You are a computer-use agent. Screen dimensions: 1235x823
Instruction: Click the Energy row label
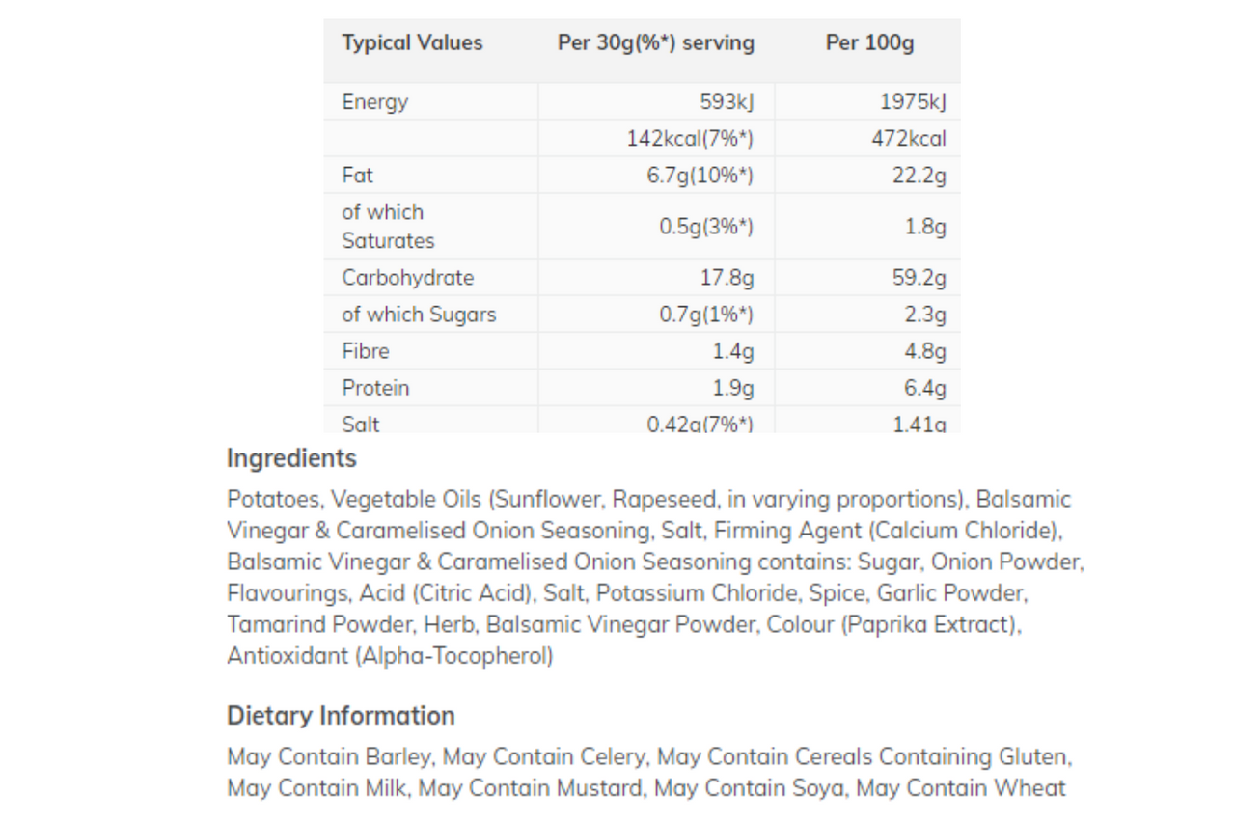[x=375, y=102]
